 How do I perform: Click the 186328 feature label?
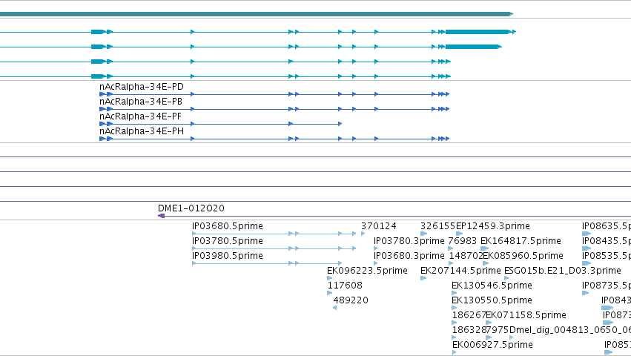pyautogui.click(x=469, y=330)
